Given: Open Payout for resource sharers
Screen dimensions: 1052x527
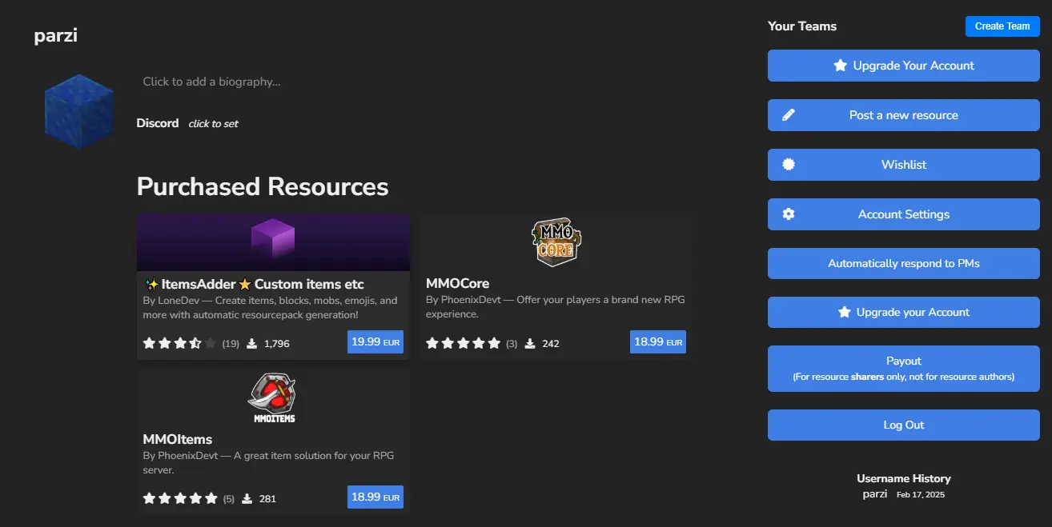Looking at the screenshot, I should point(904,369).
